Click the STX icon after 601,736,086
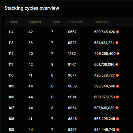This screenshot has height=133, width=133. click(117, 64)
